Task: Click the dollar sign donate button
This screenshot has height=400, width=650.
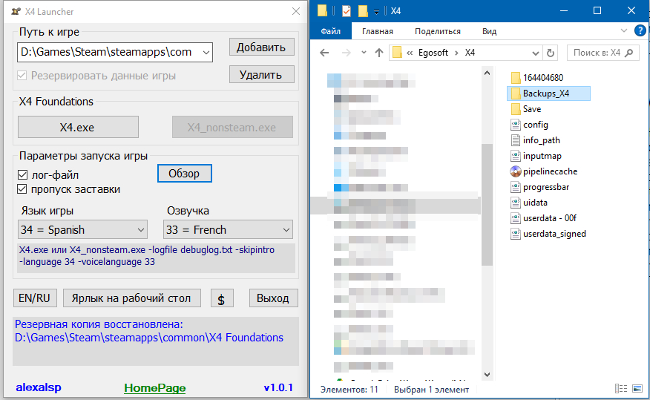Action: tap(220, 298)
